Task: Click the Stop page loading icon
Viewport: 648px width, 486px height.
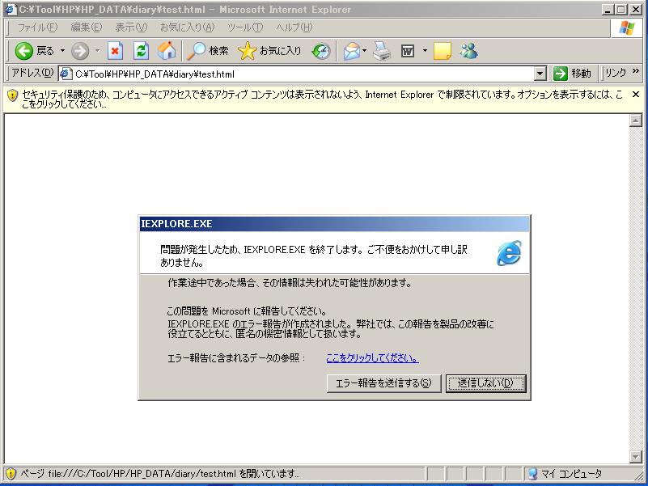Action: [x=116, y=51]
